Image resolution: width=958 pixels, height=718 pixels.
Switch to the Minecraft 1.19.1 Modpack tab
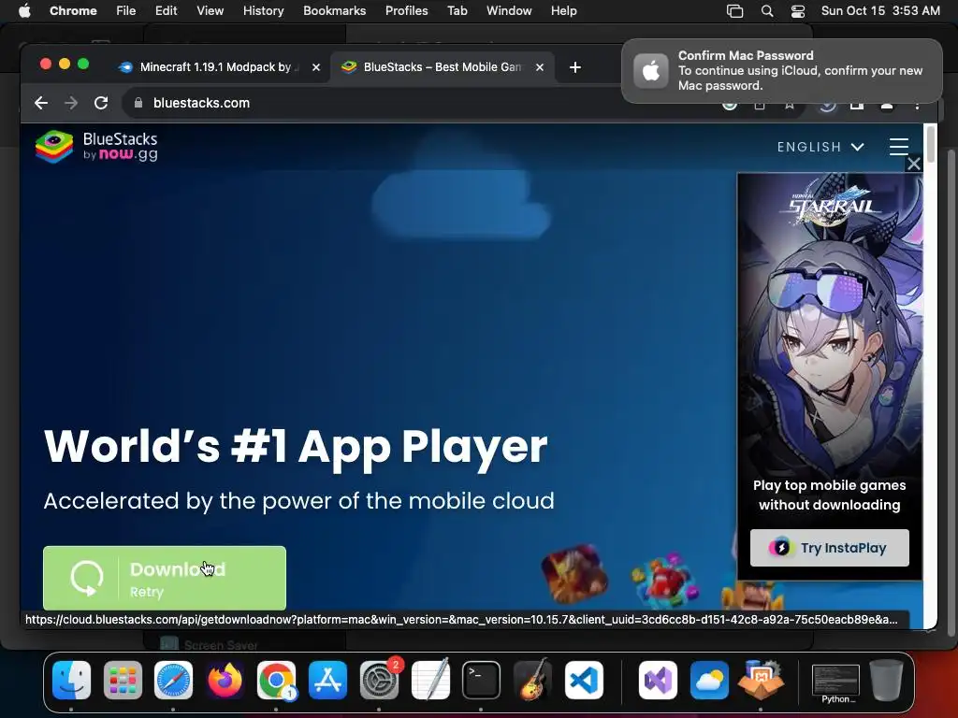[216, 67]
